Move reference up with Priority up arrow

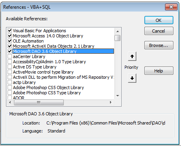(x=132, y=56)
